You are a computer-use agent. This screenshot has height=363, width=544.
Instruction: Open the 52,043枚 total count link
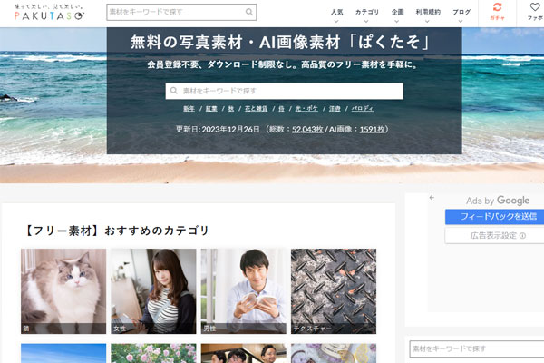point(307,130)
